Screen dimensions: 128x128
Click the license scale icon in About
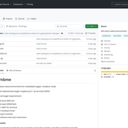point(102,44)
